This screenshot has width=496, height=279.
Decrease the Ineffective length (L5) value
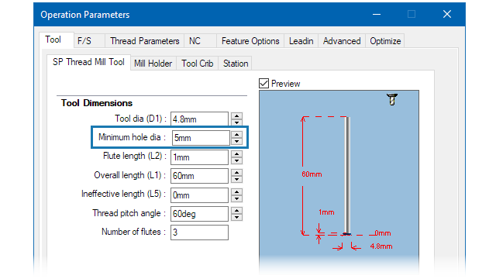coord(236,198)
